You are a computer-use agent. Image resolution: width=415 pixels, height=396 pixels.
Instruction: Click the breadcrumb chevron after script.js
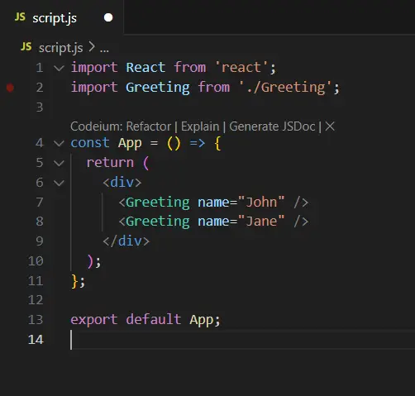pos(92,47)
